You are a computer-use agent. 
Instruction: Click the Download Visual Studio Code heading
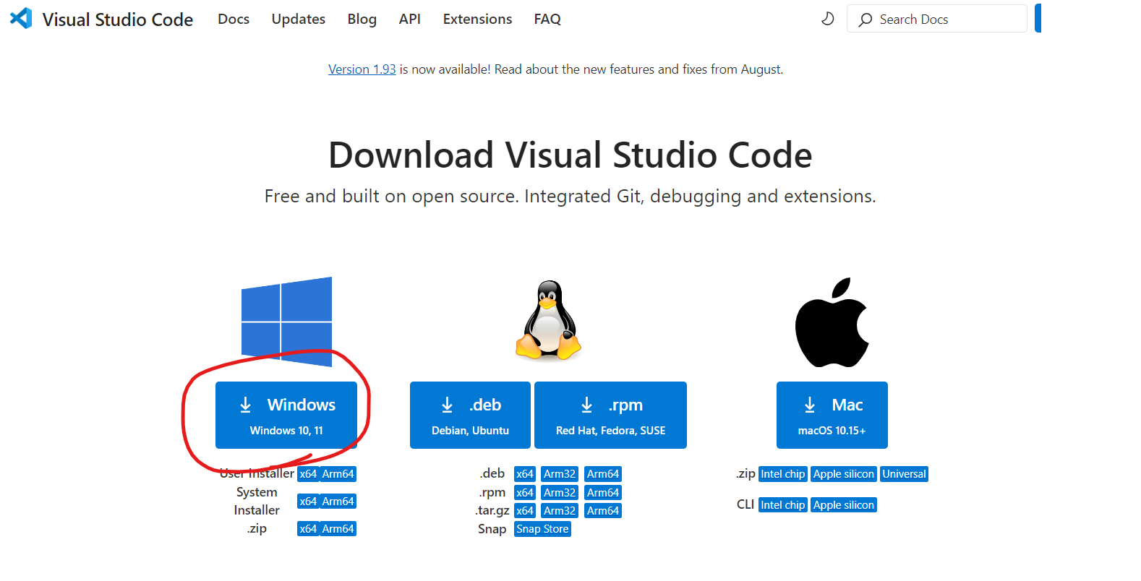pyautogui.click(x=570, y=155)
